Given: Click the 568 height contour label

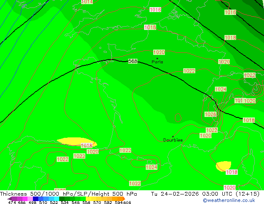Looking at the screenshot, I should [133, 61].
